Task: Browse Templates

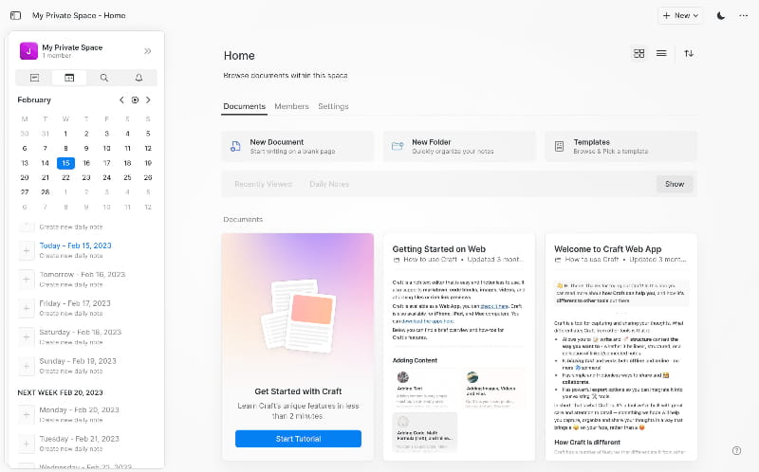Action: [621, 146]
